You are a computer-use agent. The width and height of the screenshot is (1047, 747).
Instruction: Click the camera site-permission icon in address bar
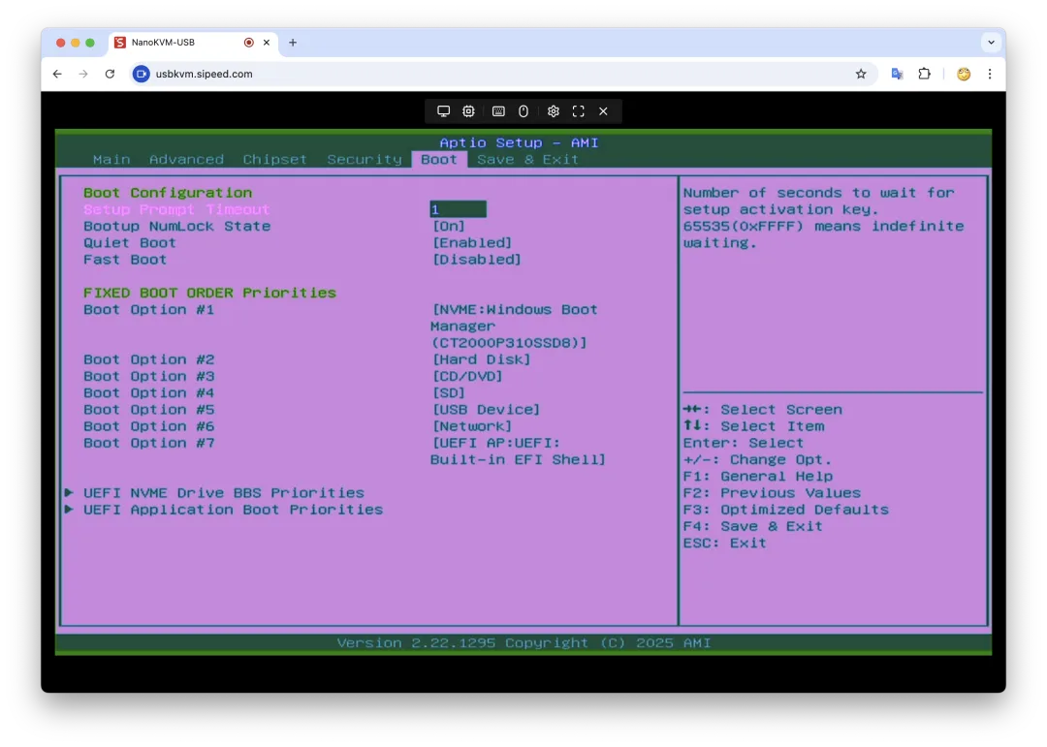click(141, 74)
